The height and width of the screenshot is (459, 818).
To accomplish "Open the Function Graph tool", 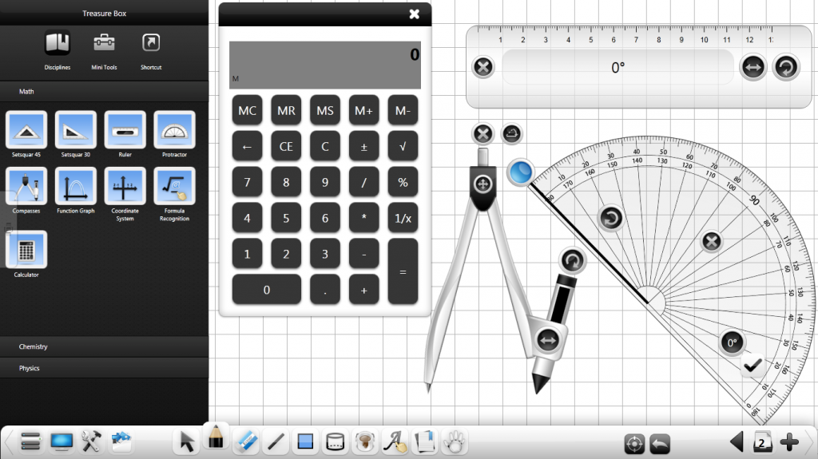I will click(76, 186).
